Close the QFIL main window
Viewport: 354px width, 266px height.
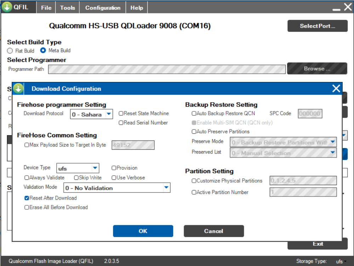[348, 7]
